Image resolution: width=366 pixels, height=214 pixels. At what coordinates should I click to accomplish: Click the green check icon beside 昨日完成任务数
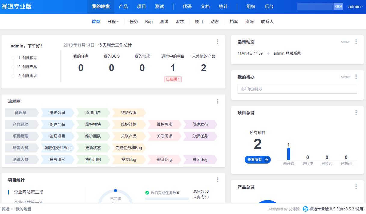[147, 193]
